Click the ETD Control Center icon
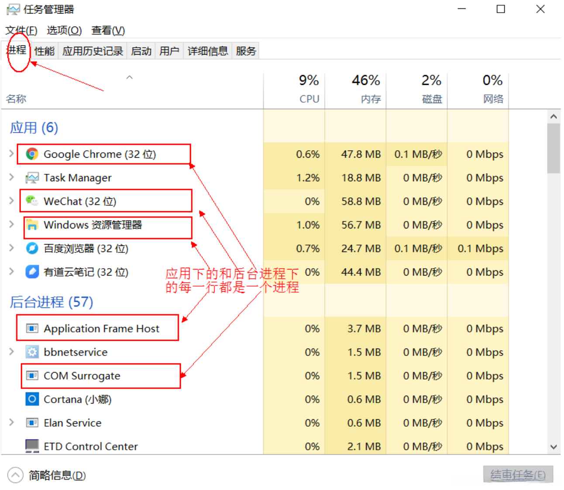564x490 pixels. [31, 446]
